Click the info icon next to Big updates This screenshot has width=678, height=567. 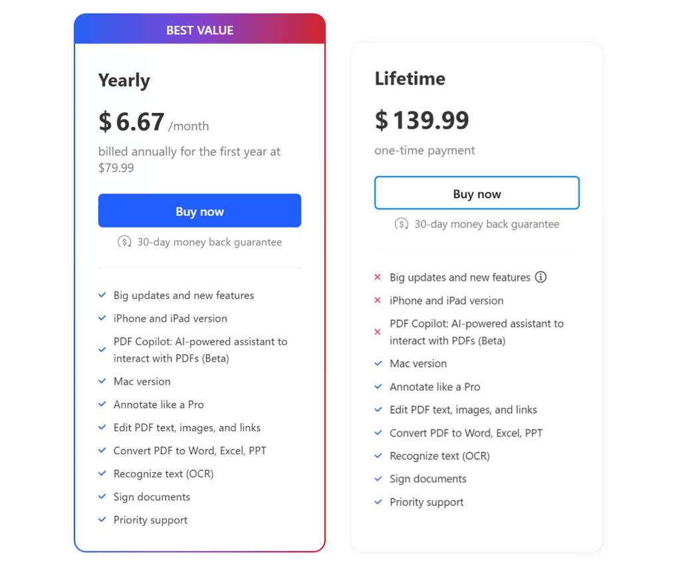[542, 277]
